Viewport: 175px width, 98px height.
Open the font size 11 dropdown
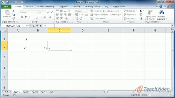tap(45, 12)
